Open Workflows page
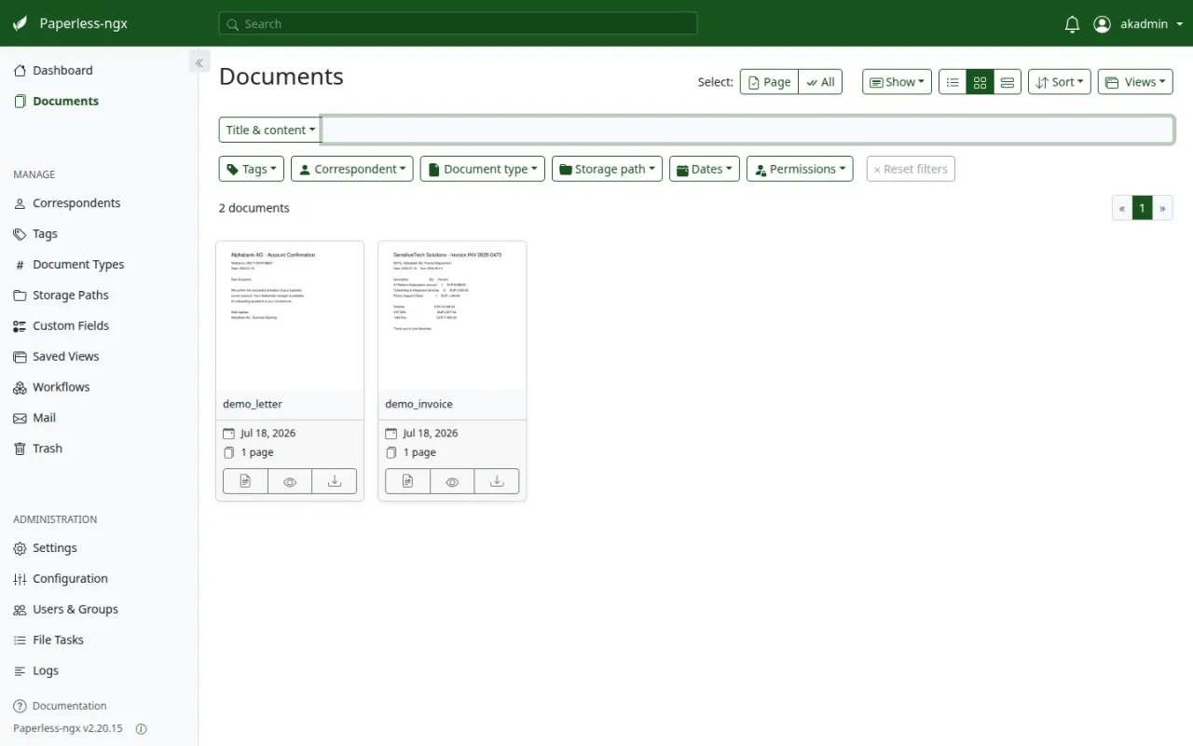Viewport: 1193px width, 746px height. pos(62,388)
